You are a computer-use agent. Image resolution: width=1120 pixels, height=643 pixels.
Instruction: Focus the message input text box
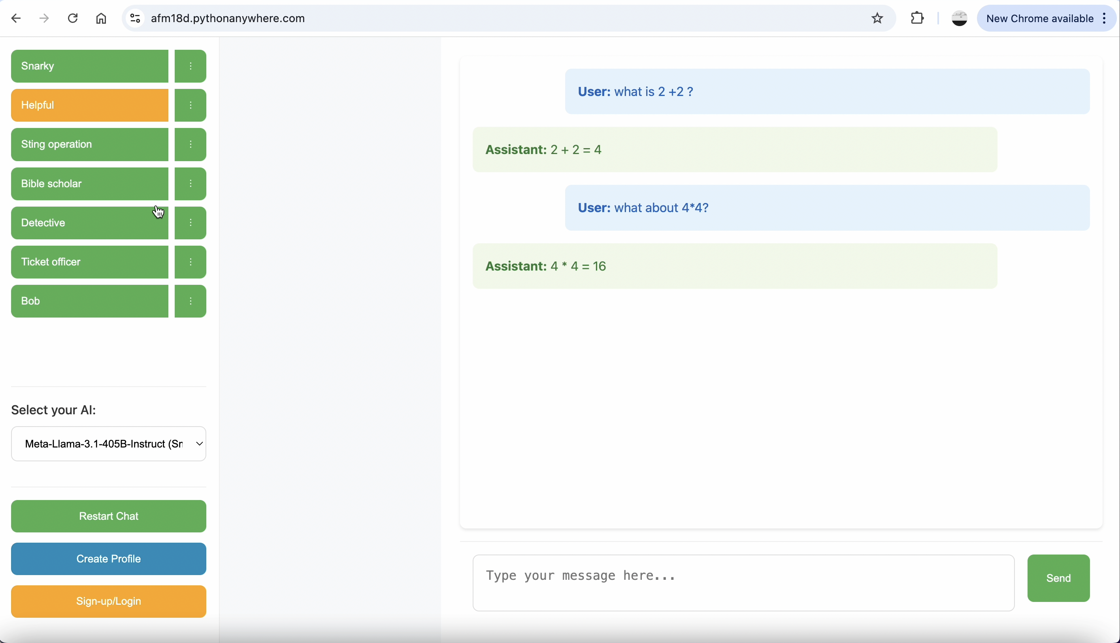pyautogui.click(x=743, y=583)
